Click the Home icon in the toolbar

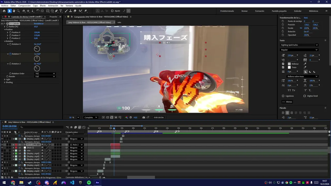(4, 11)
